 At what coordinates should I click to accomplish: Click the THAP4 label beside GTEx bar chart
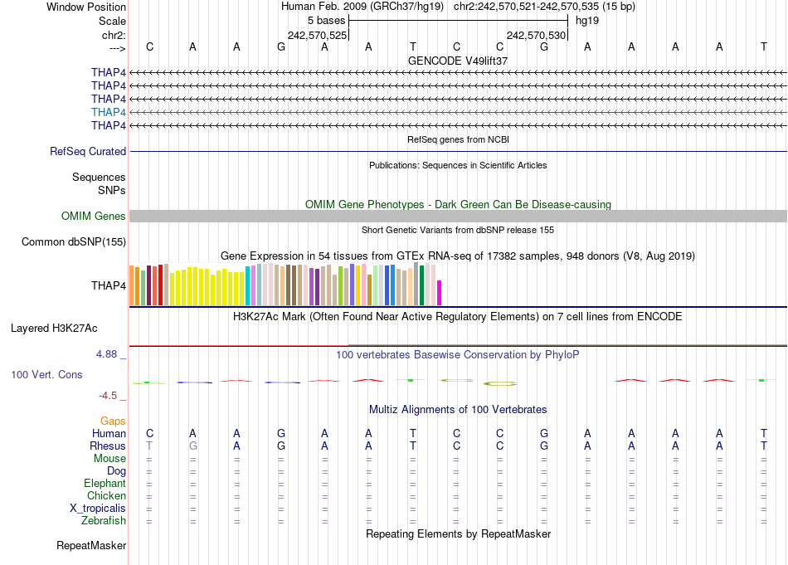click(109, 285)
